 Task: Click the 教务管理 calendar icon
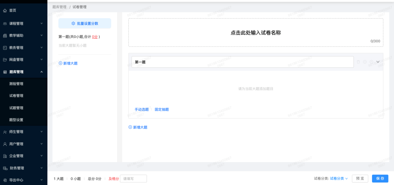pyautogui.click(x=5, y=48)
